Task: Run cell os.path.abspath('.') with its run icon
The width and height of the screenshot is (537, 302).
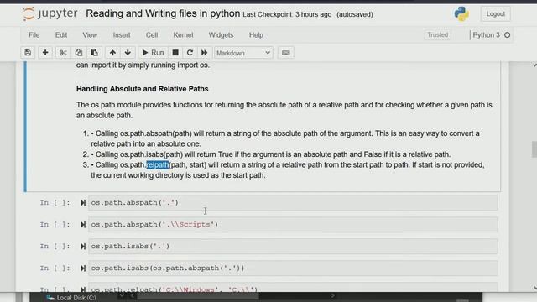Action: (83, 203)
